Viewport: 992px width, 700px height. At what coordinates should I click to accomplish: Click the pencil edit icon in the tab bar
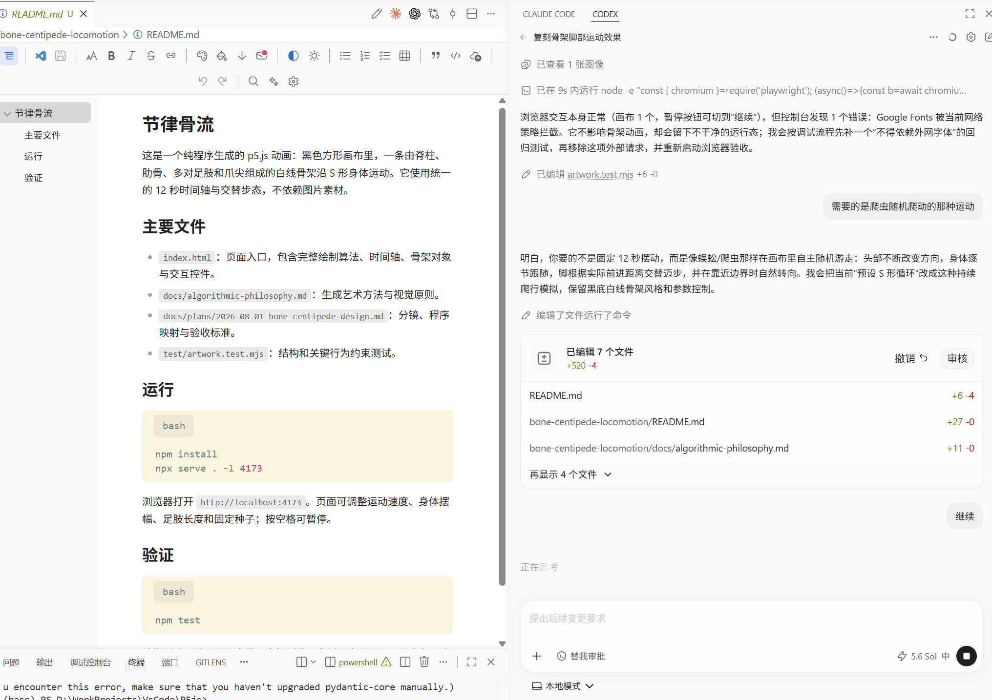coord(376,14)
